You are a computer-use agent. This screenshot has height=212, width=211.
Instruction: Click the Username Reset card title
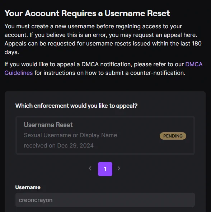pyautogui.click(x=48, y=125)
